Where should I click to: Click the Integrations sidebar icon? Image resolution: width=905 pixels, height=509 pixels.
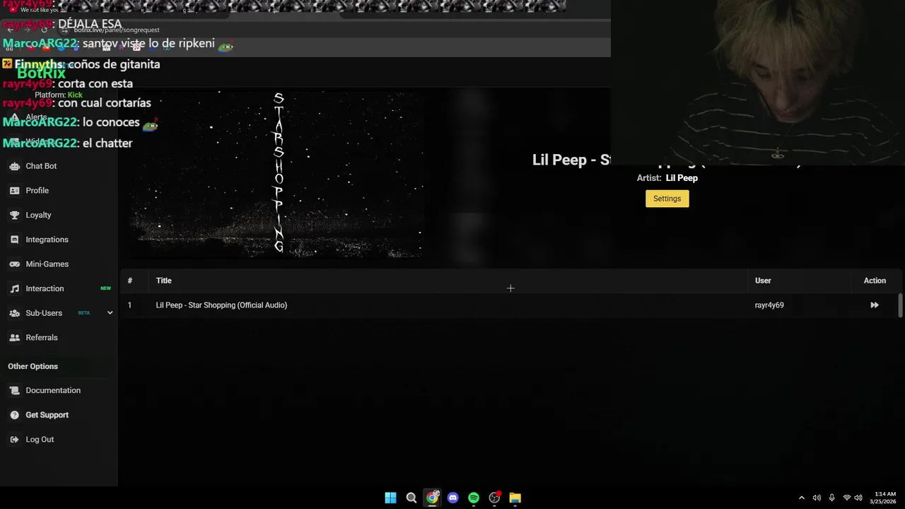14,240
